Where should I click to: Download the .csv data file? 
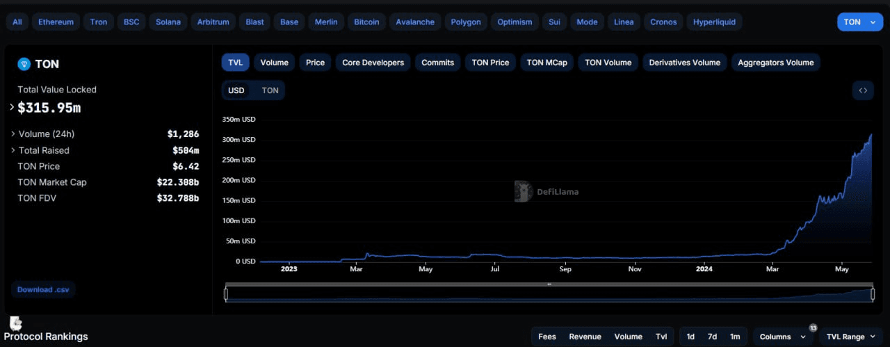pyautogui.click(x=43, y=289)
